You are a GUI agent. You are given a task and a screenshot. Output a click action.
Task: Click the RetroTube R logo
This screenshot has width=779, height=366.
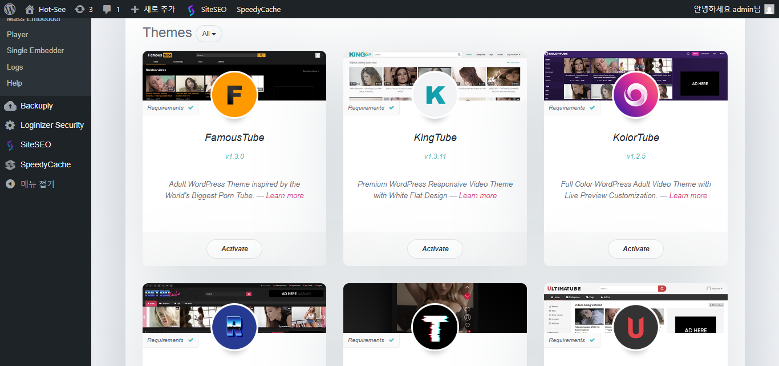point(234,327)
